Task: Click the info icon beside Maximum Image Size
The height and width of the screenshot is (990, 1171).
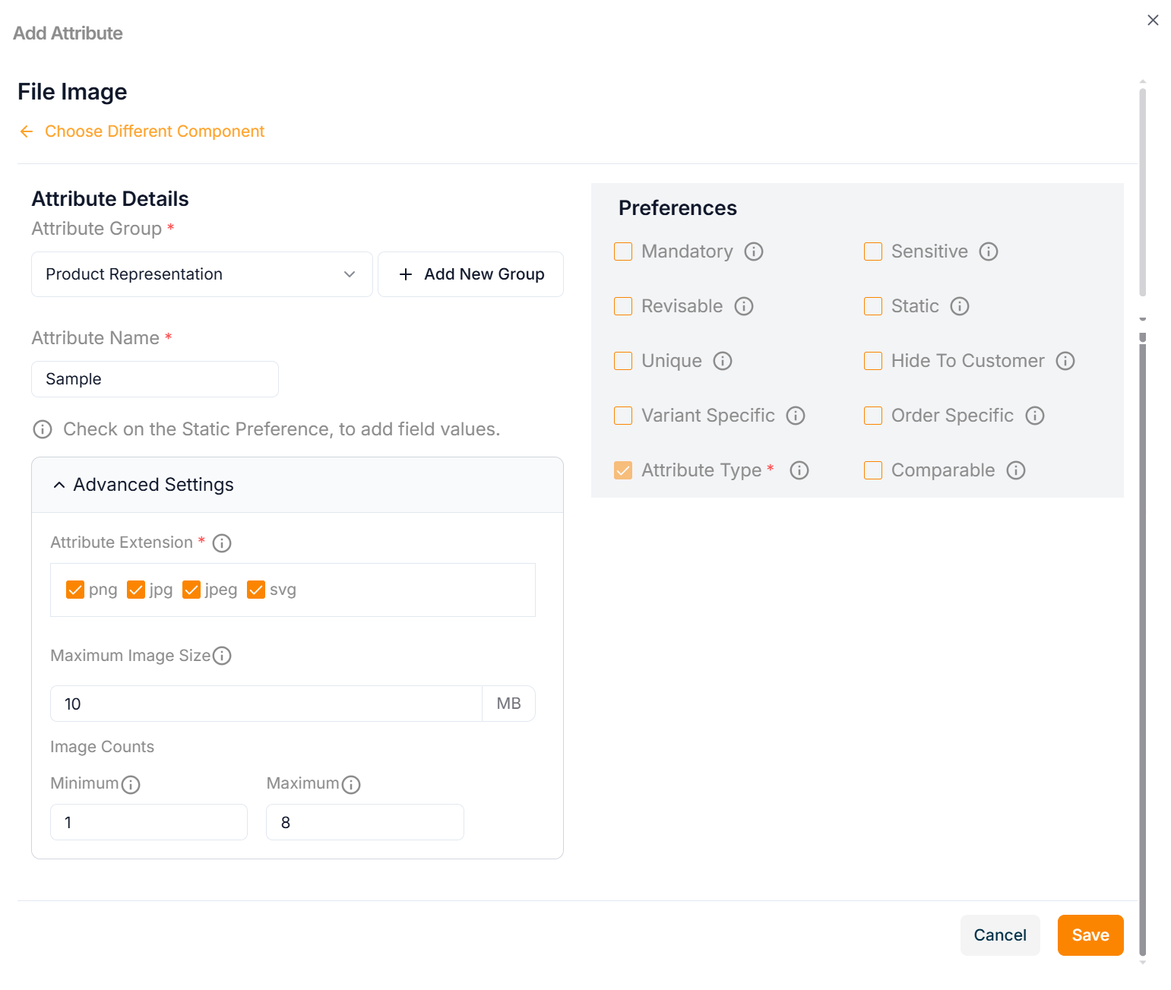Action: (x=222, y=656)
